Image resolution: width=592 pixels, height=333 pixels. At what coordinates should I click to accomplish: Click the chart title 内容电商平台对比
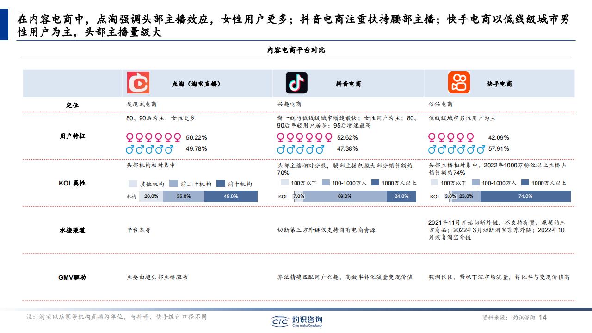[296, 50]
